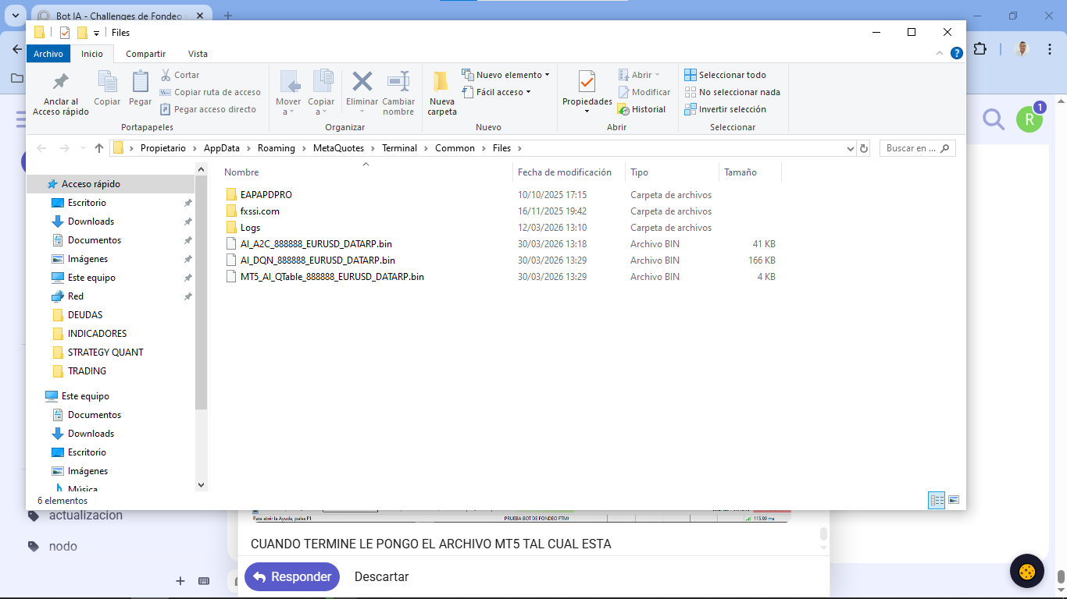Viewport: 1067px width, 599px height.
Task: Select the AI_DQN_888888_EURUSD_DATARP.bin file
Action: tap(317, 261)
